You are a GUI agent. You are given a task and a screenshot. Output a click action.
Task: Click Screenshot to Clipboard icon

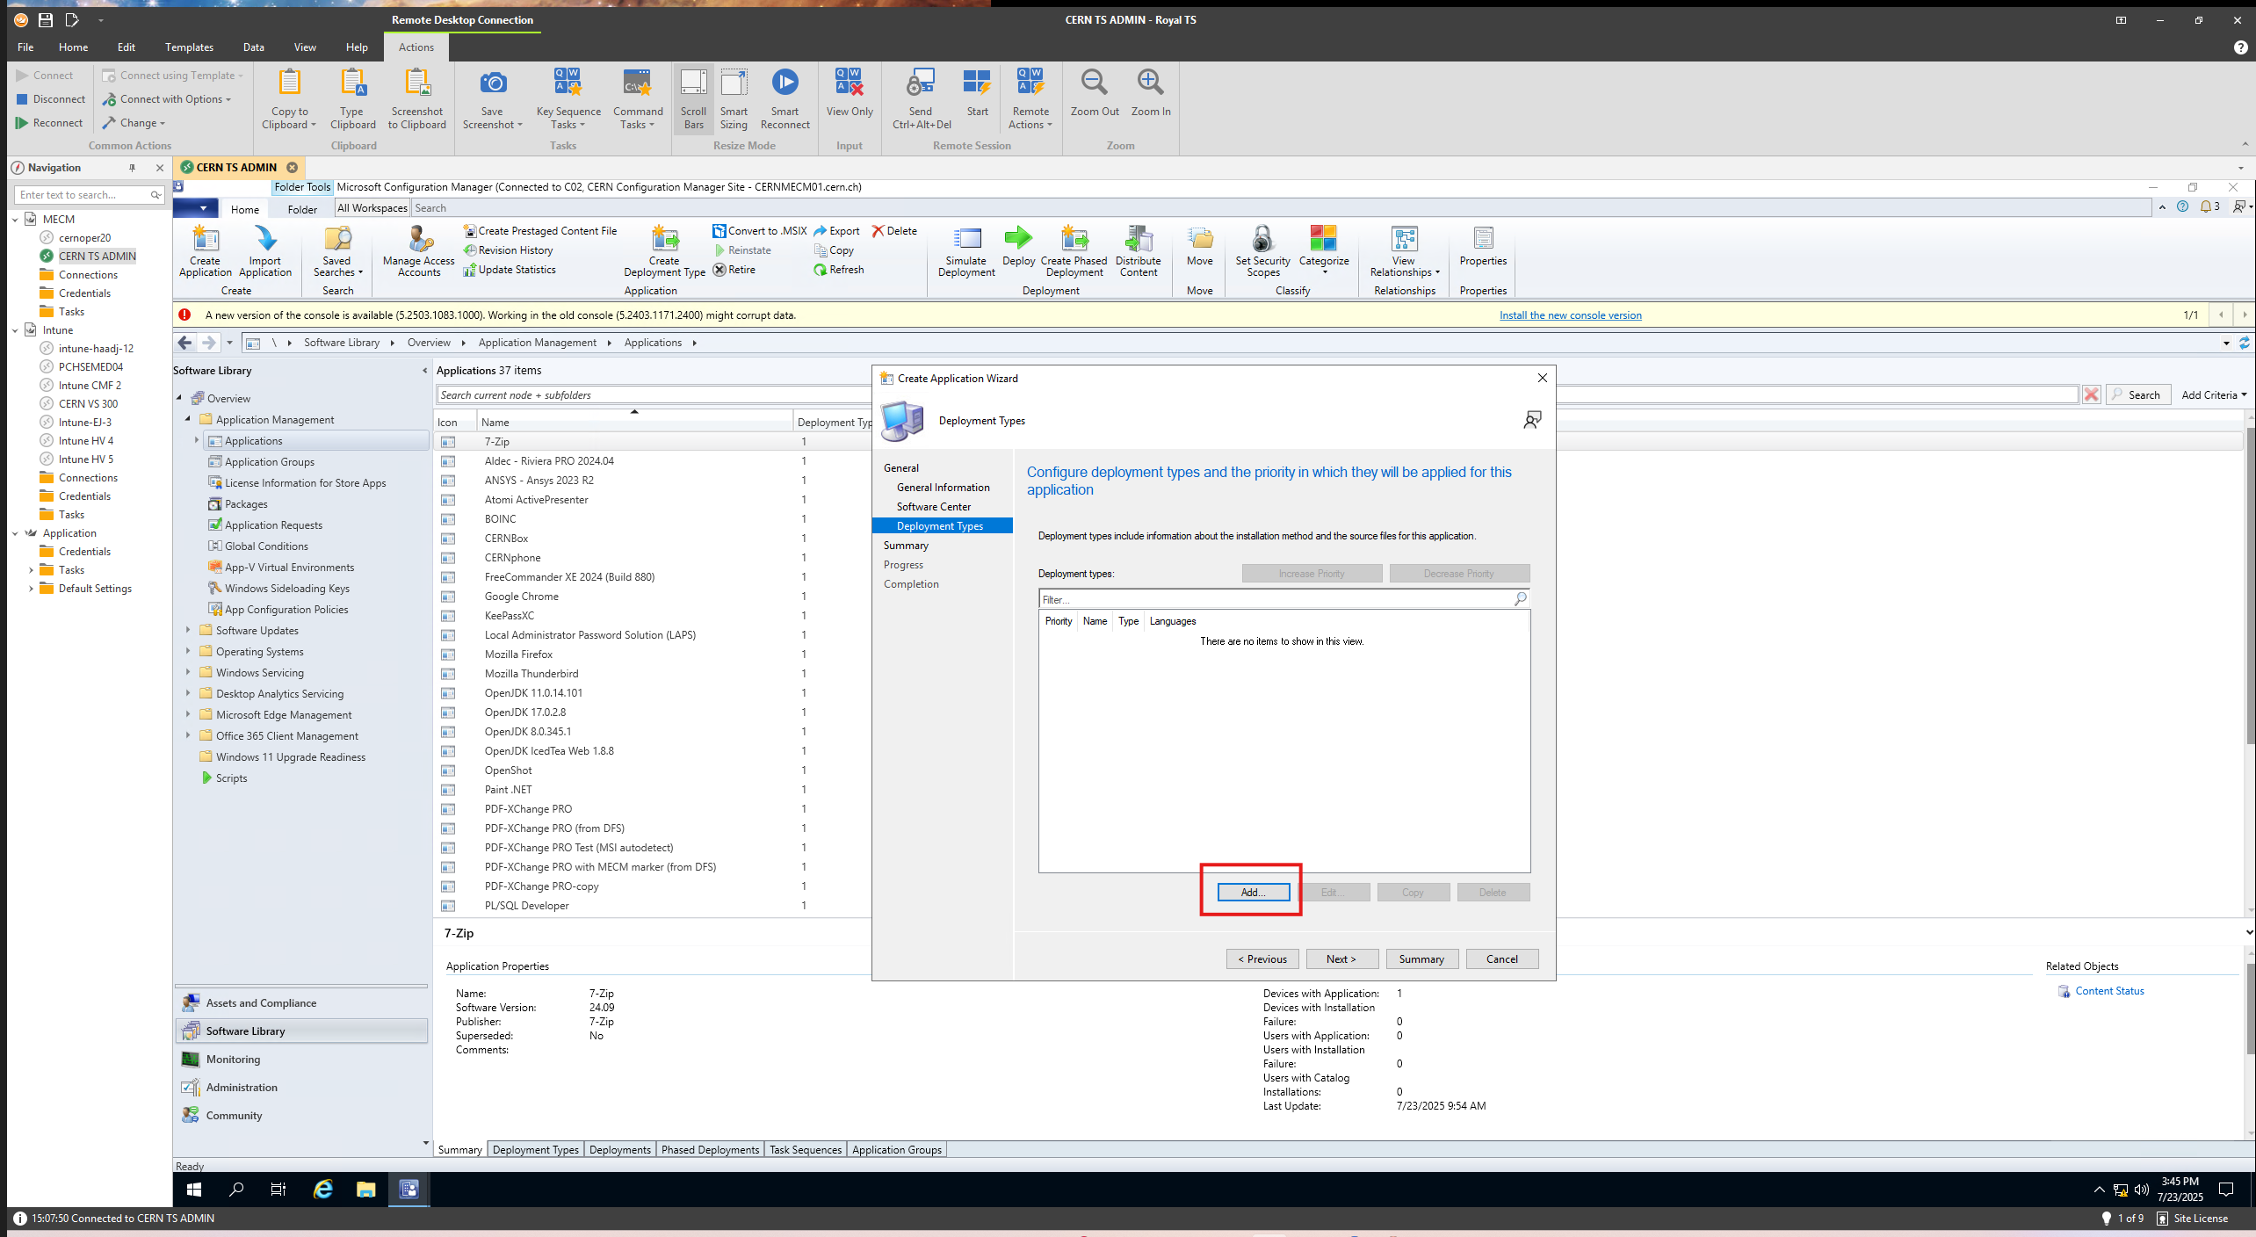tap(417, 99)
